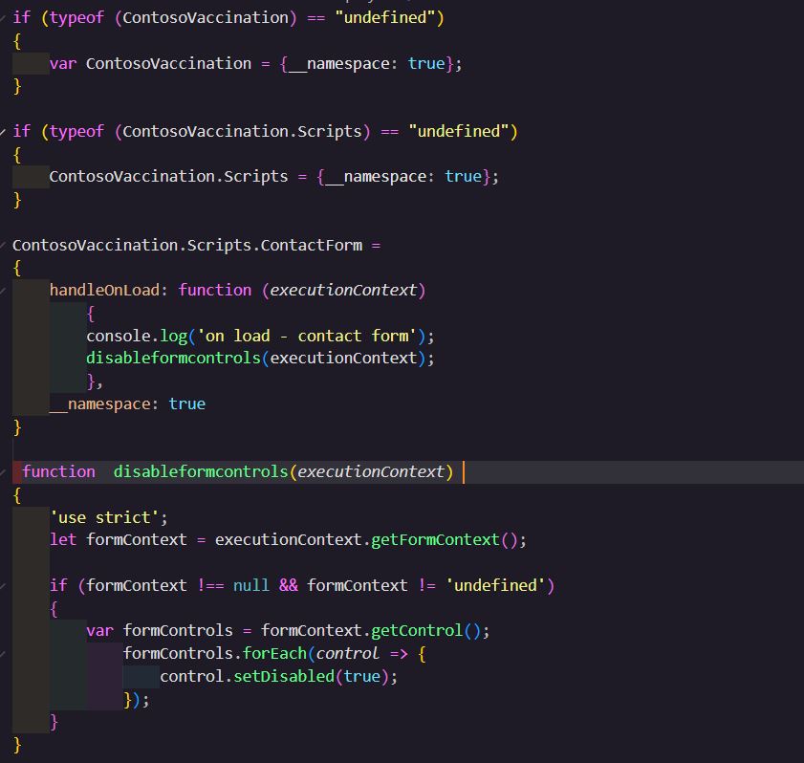Click the disableformcontrols call inside handleOnLoad
The width and height of the screenshot is (804, 763).
click(173, 358)
